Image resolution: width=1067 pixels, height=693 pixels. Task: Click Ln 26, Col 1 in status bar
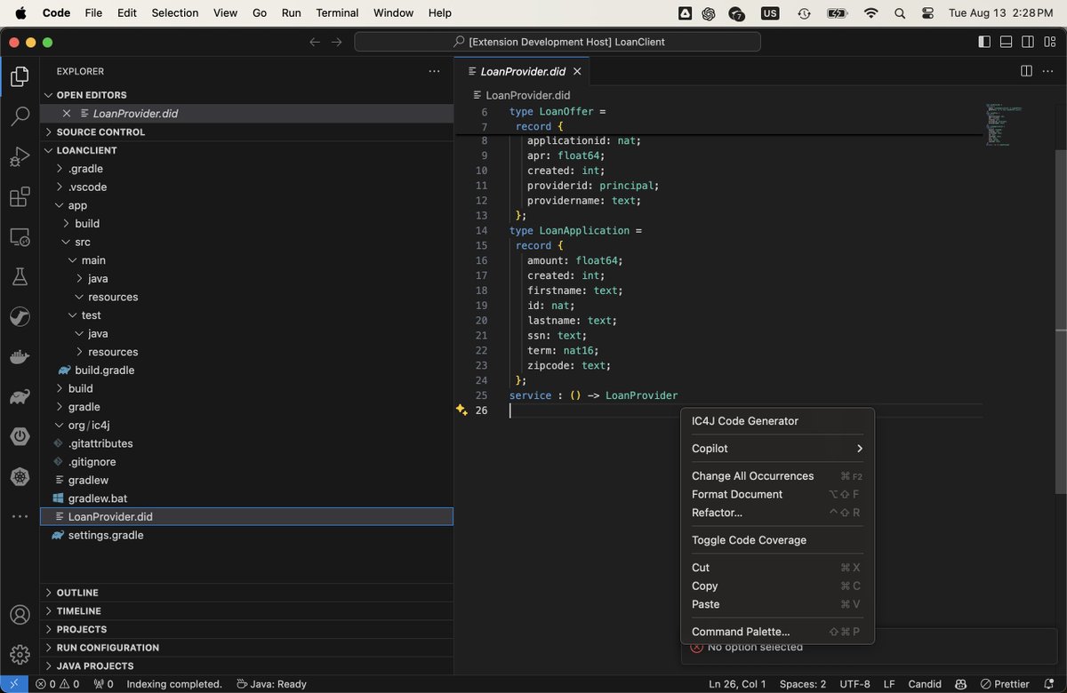coord(736,684)
